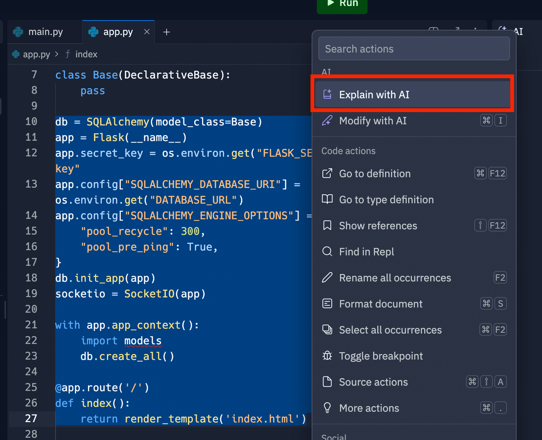The height and width of the screenshot is (440, 542).
Task: Click app.py in the breadcrumb path
Action: tap(36, 54)
